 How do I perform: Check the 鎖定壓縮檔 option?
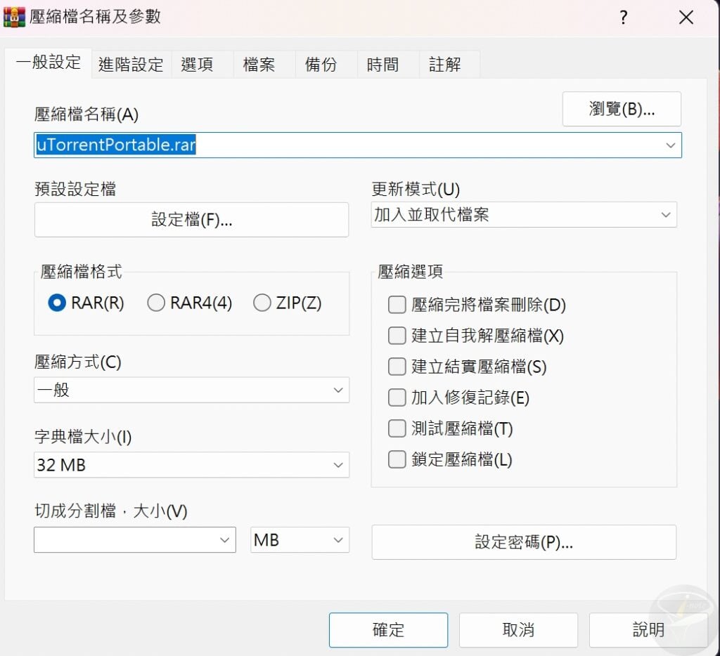[397, 460]
